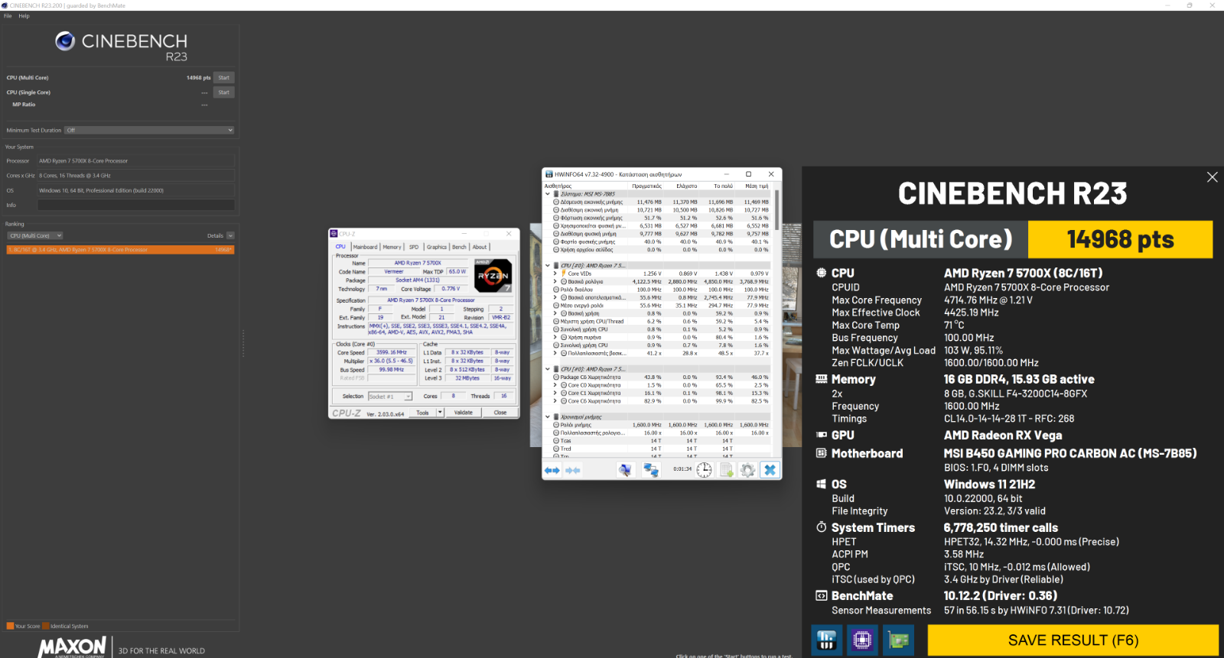1224x658 pixels.
Task: Close the BenchMate result panel with X
Action: click(1212, 177)
